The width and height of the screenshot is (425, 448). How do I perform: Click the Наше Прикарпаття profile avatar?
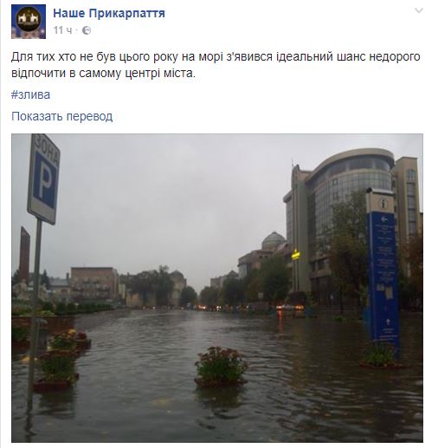[x=29, y=22]
